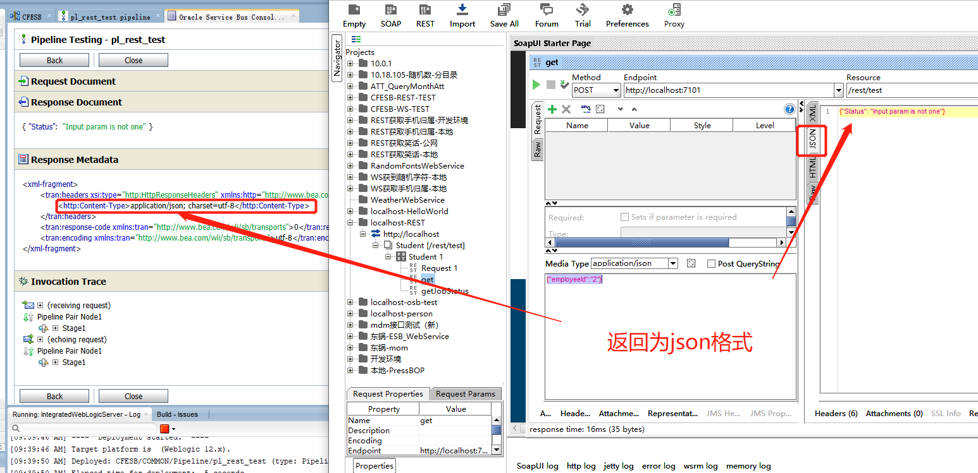This screenshot has height=473, width=978.
Task: Expand the CFESB-REST-TEST project
Action: pyautogui.click(x=350, y=98)
